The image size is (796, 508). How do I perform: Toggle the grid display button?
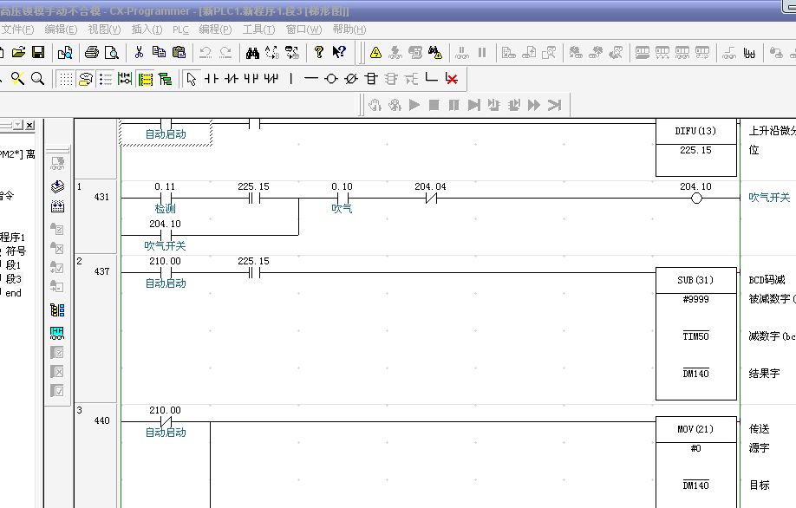(x=65, y=79)
